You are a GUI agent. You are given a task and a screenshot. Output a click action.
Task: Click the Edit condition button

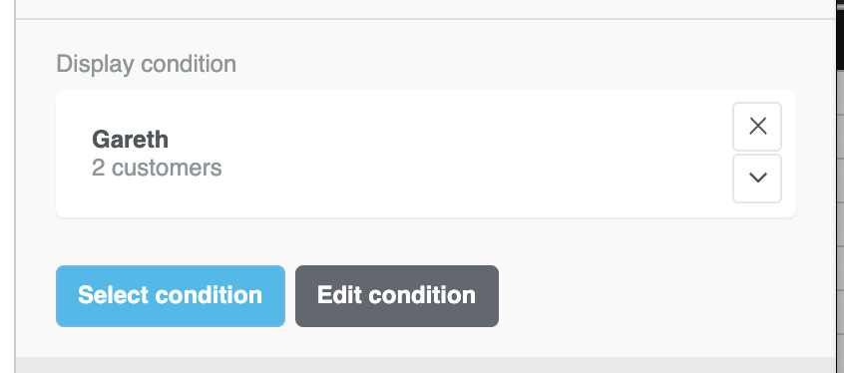tap(397, 295)
